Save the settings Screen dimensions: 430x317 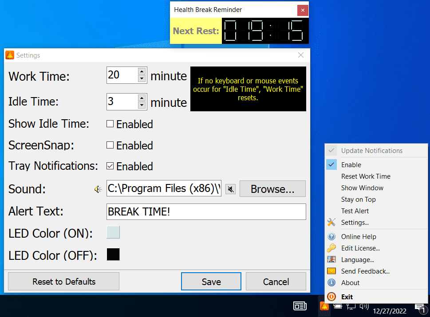211,282
